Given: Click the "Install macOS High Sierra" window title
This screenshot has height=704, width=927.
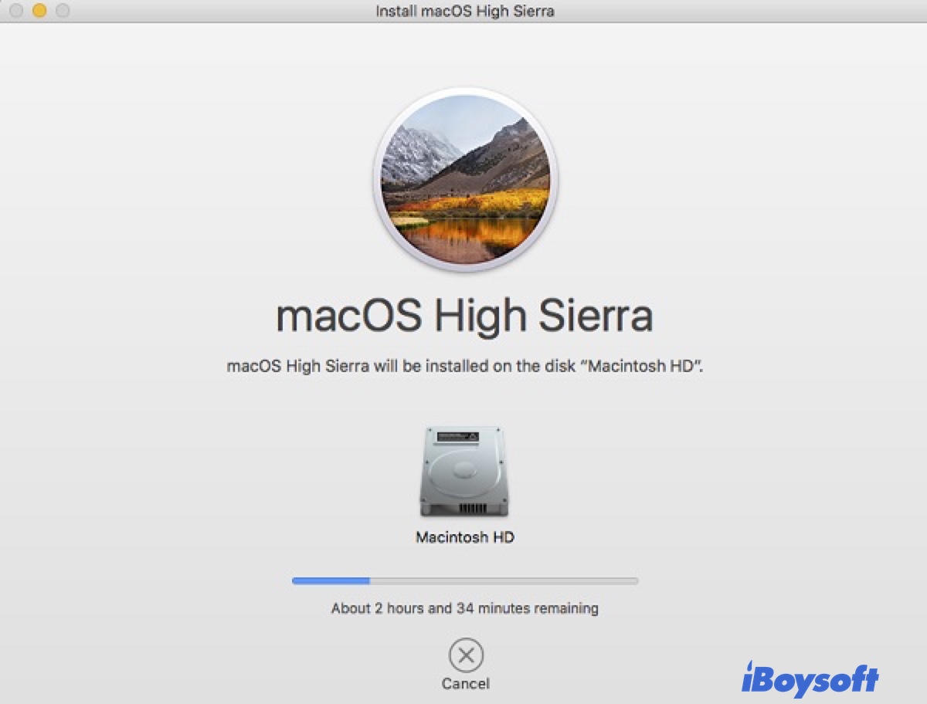Looking at the screenshot, I should pos(464,11).
